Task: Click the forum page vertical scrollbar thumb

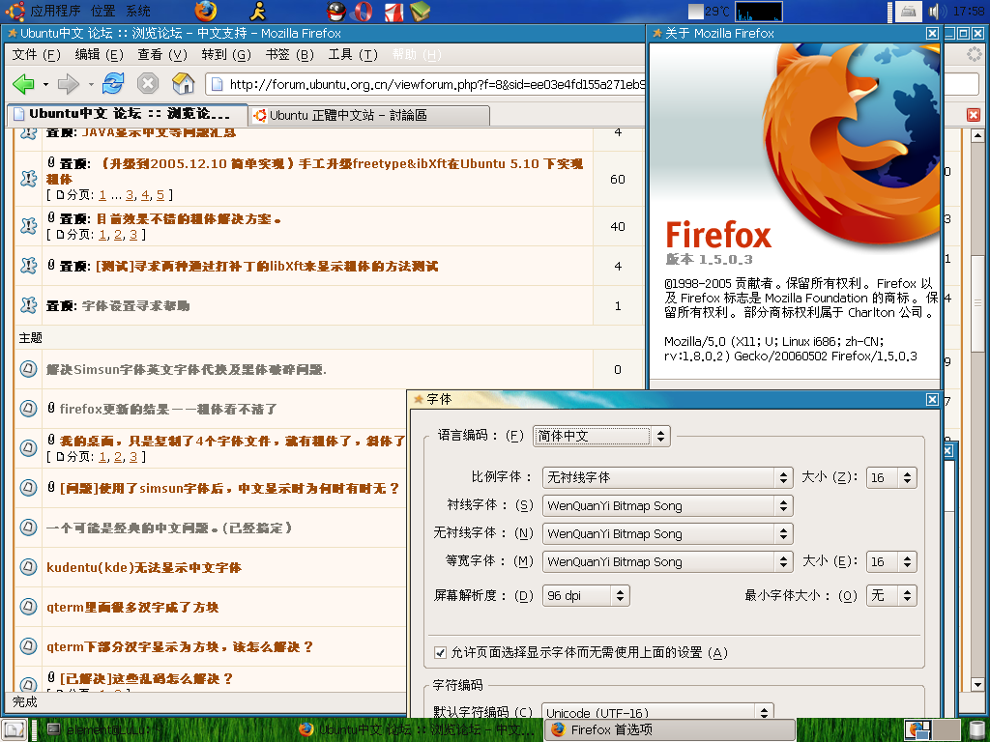Action: [977, 302]
